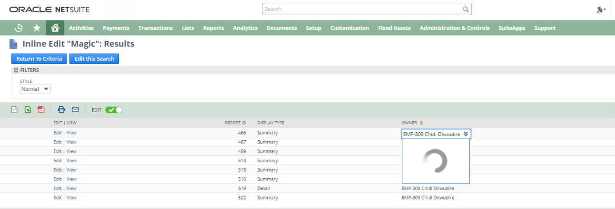615x209 pixels.
Task: Click the page document icon beside title
Action: tap(14, 44)
